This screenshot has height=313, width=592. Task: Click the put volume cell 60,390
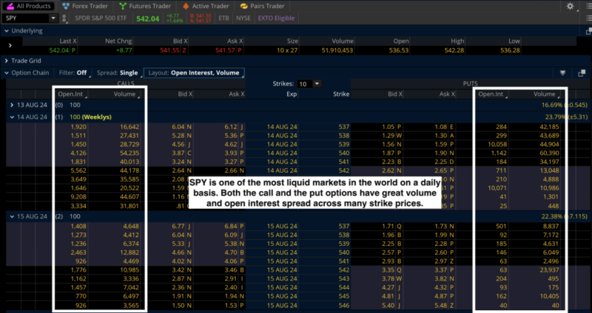tap(549, 153)
